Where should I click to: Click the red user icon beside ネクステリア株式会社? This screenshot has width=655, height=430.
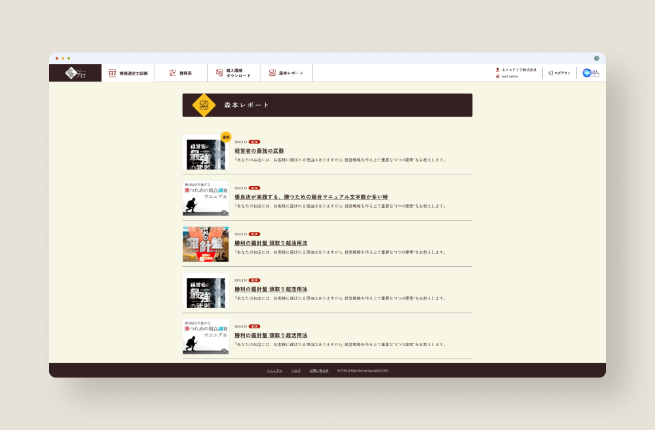498,69
